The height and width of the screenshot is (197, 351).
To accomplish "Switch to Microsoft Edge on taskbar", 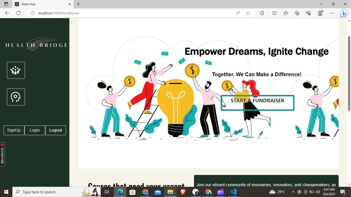I will (120, 192).
